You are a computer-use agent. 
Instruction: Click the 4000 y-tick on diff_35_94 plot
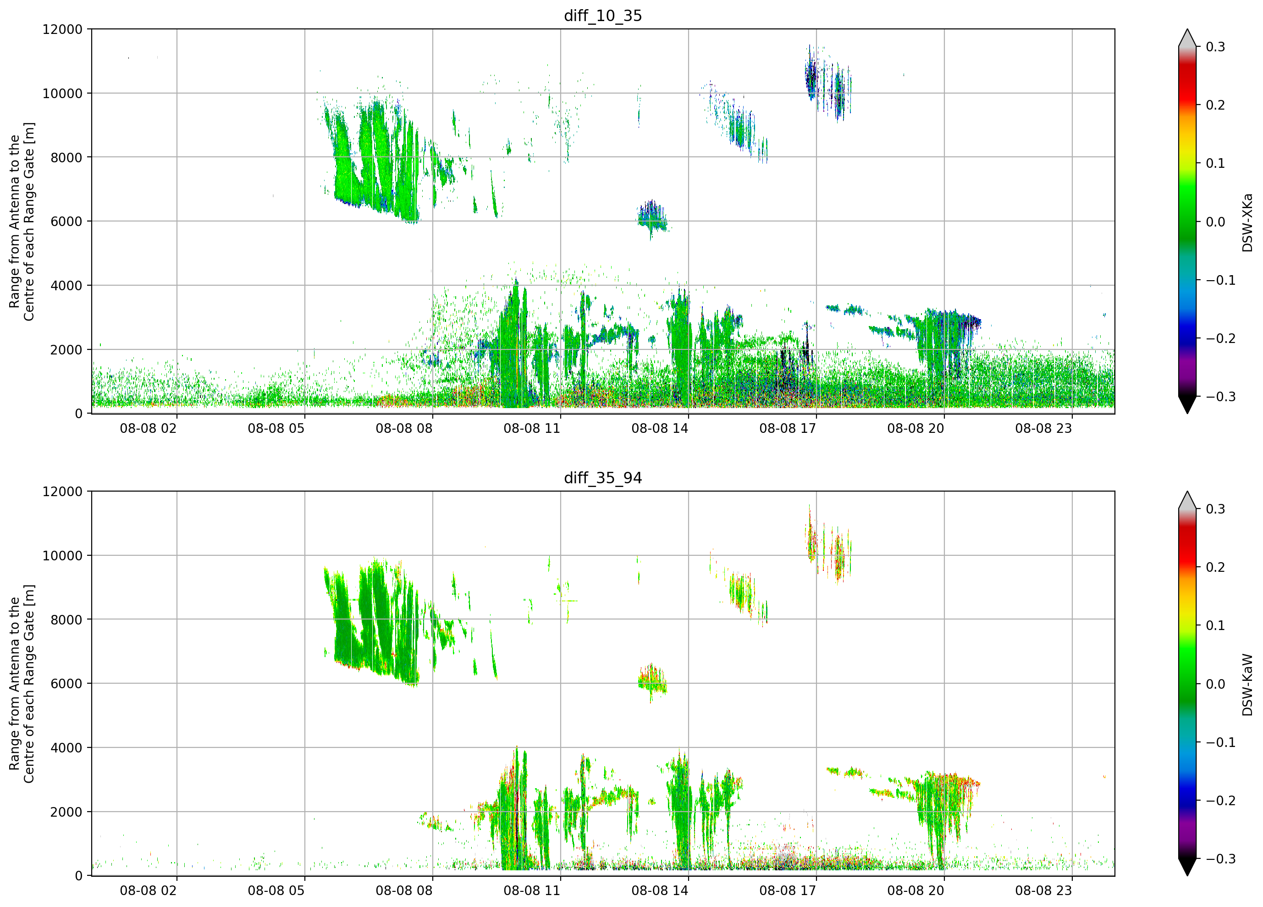(66, 748)
